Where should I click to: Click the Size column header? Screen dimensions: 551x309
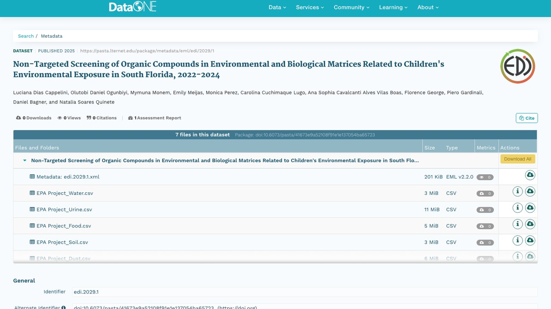point(430,148)
